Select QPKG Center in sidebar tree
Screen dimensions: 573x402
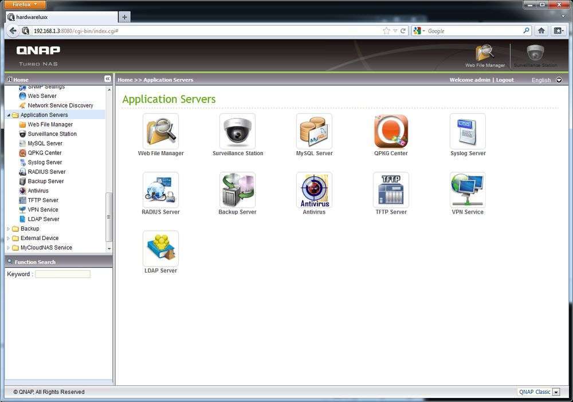point(45,153)
